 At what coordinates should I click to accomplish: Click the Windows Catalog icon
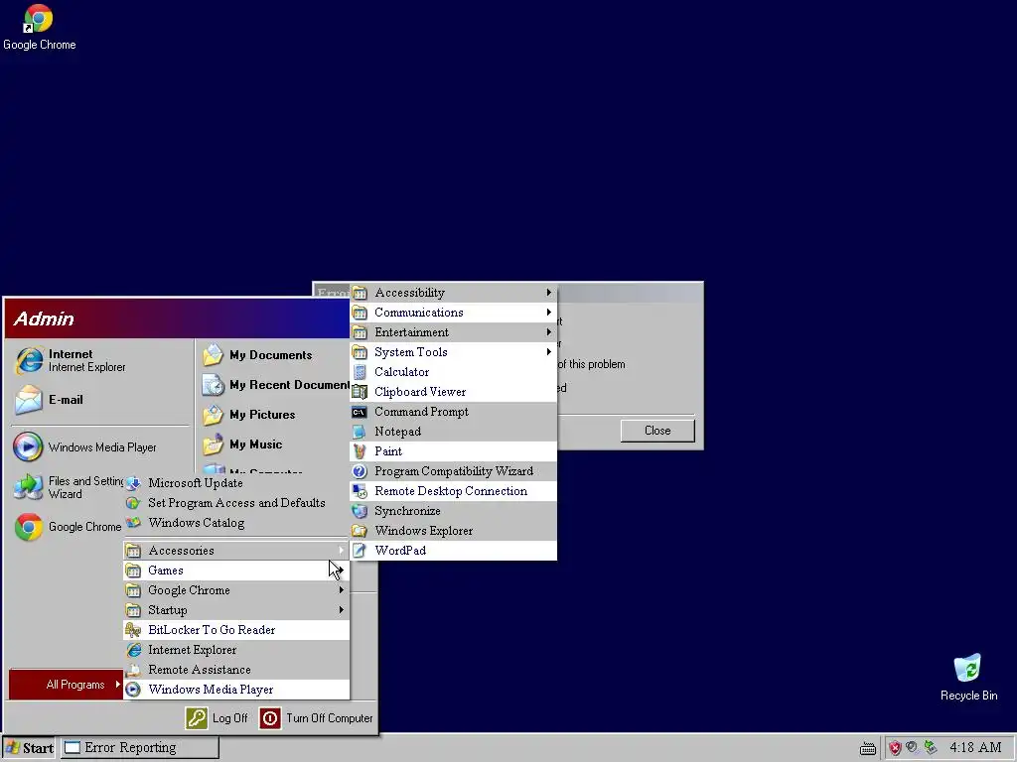click(x=133, y=523)
